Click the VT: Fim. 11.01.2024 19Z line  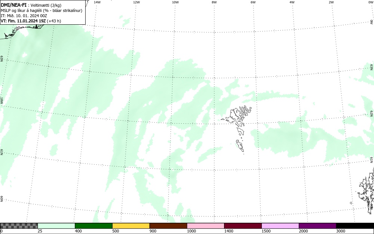[x=31, y=21]
